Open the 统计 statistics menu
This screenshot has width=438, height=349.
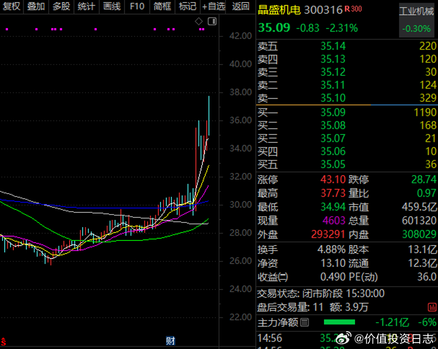pos(87,6)
